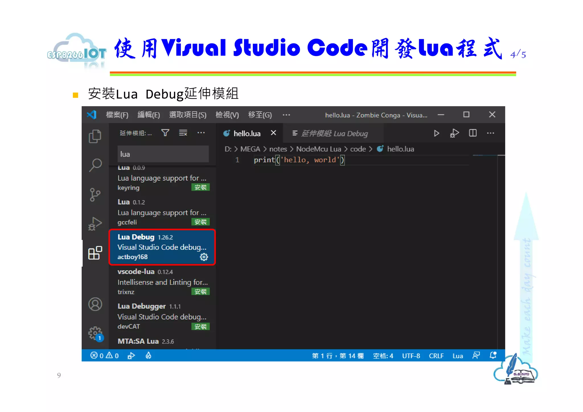Show errors and warnings in status bar
The width and height of the screenshot is (583, 412).
point(104,355)
